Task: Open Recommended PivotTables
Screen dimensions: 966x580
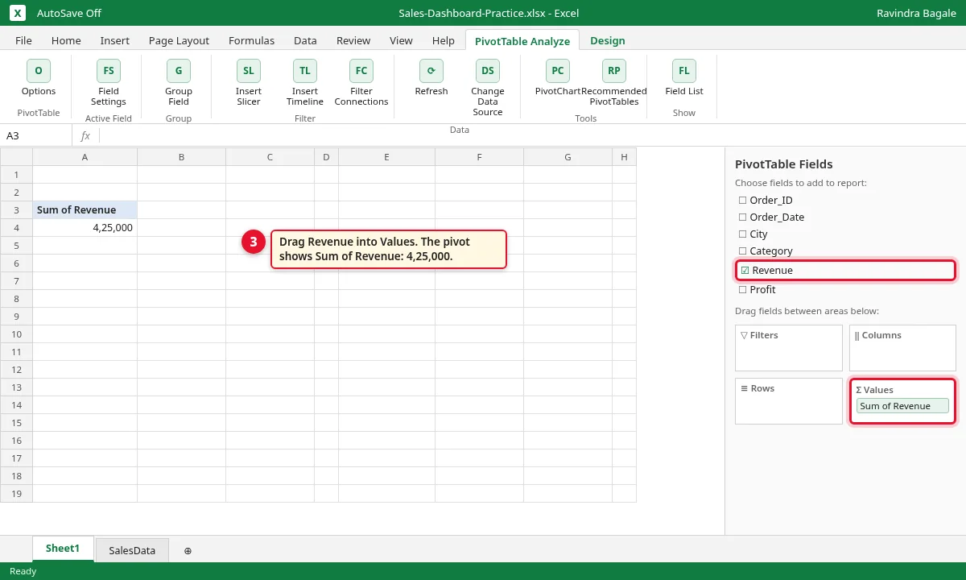Action: tap(614, 83)
